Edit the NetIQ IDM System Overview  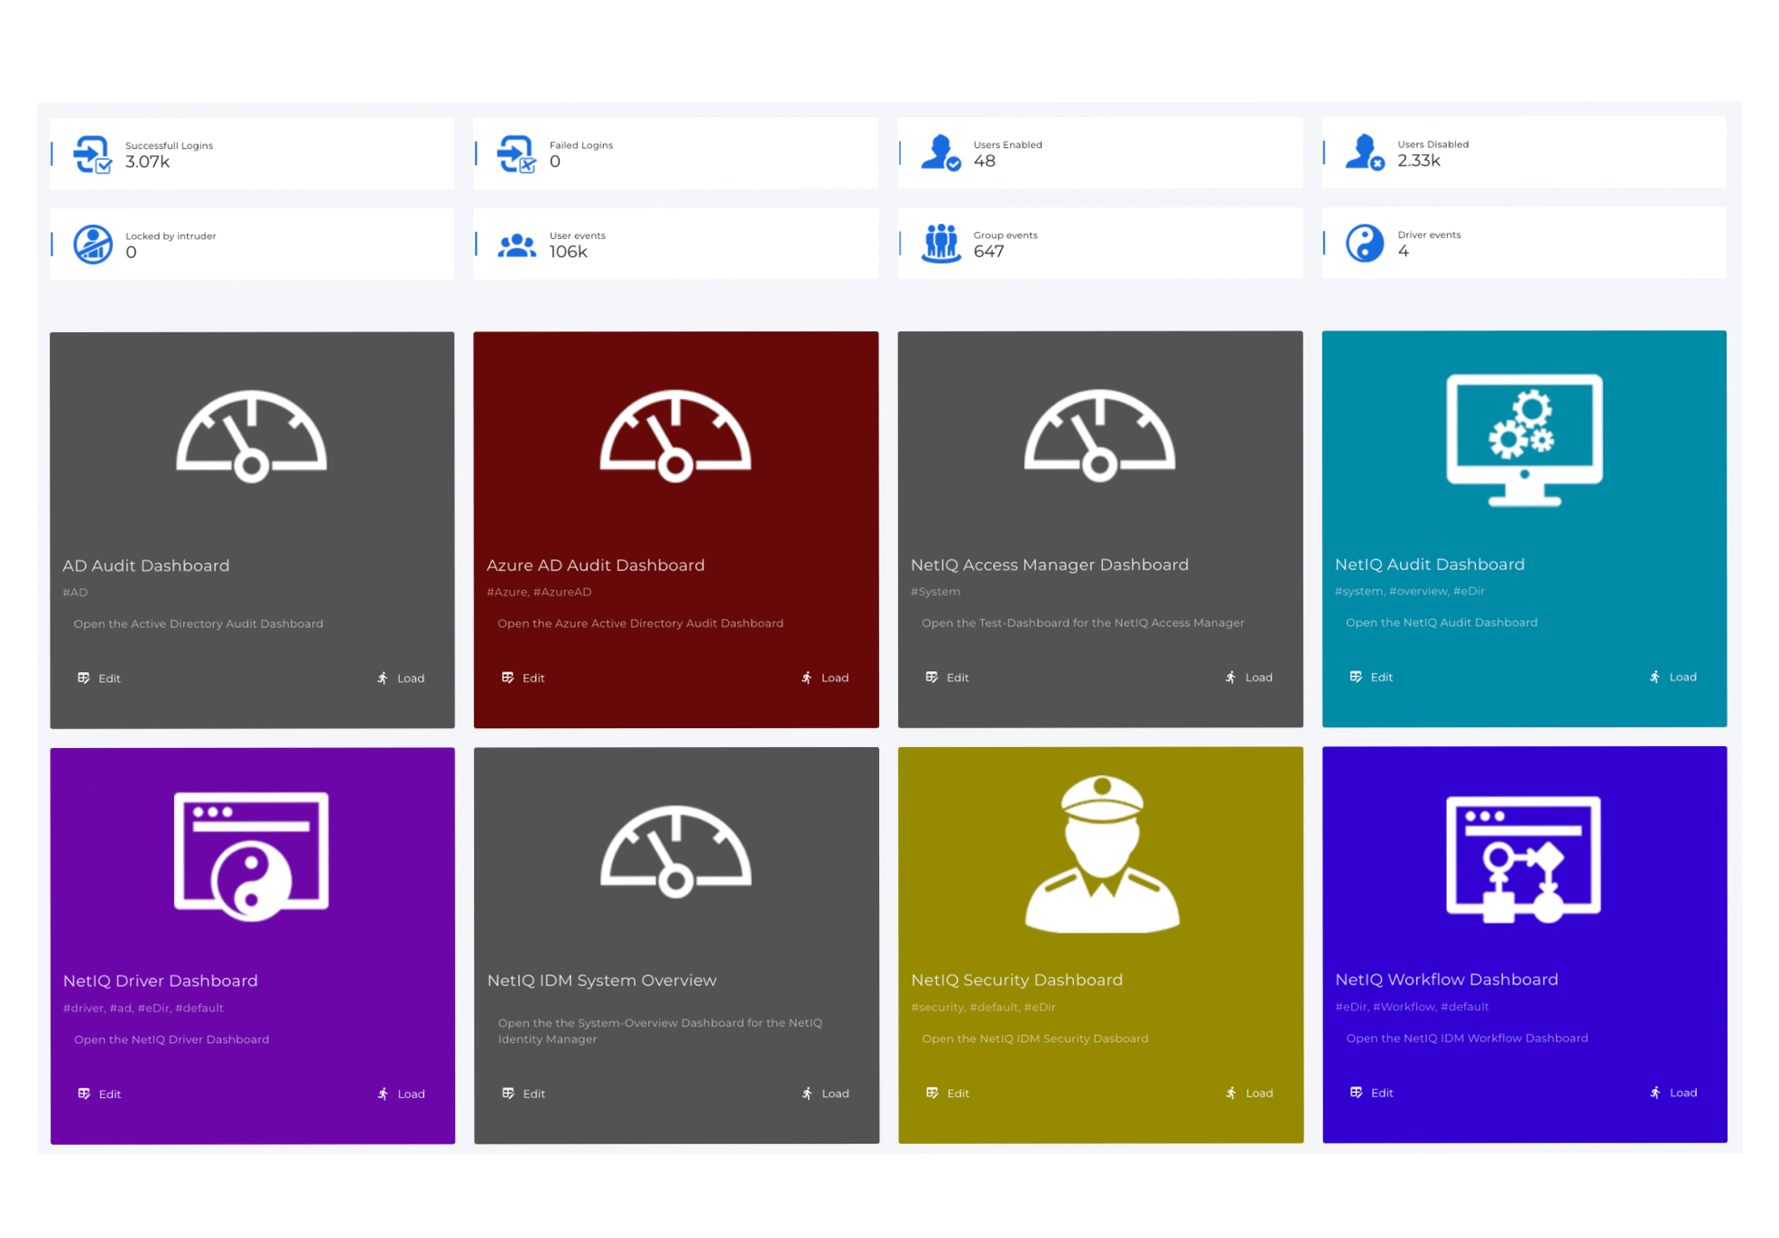pos(524,1095)
